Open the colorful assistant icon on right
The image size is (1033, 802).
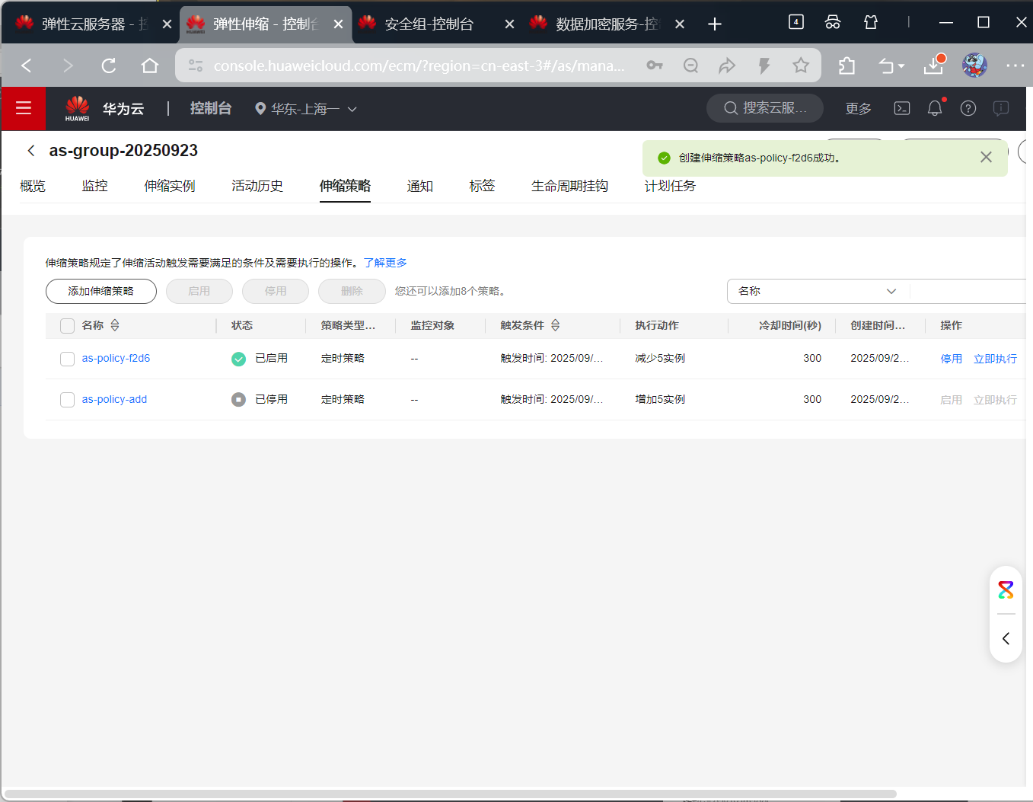(1006, 590)
